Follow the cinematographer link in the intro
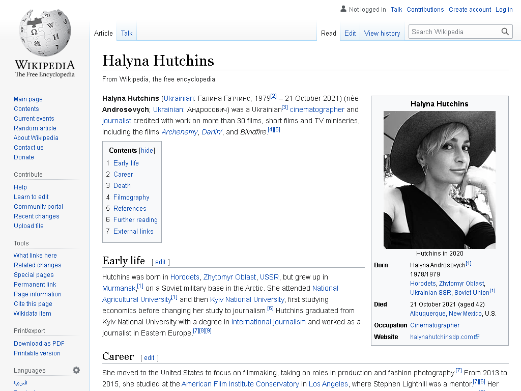 [x=317, y=109]
